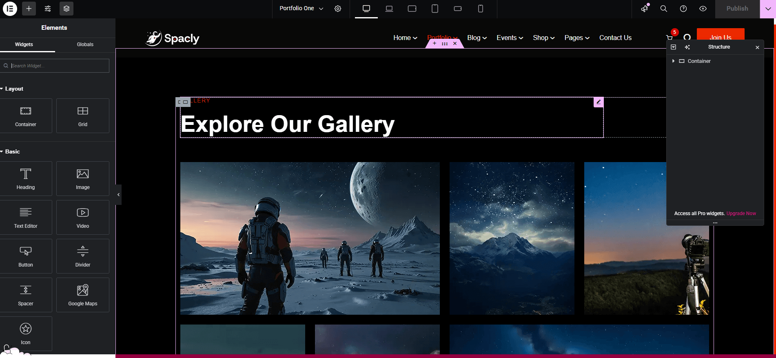Select the Divider widget
The width and height of the screenshot is (776, 358).
83,256
